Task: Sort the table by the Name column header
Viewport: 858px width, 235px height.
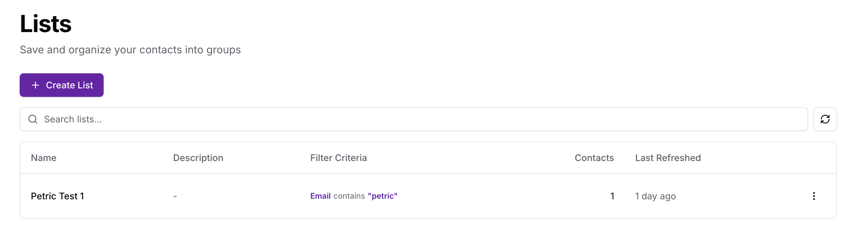Action: [44, 157]
